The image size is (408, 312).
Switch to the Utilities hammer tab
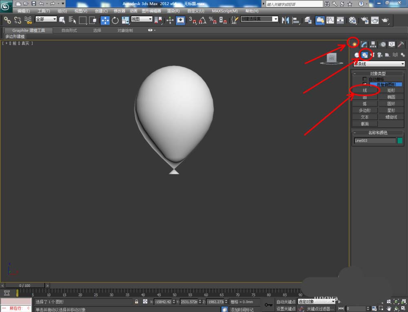point(401,44)
